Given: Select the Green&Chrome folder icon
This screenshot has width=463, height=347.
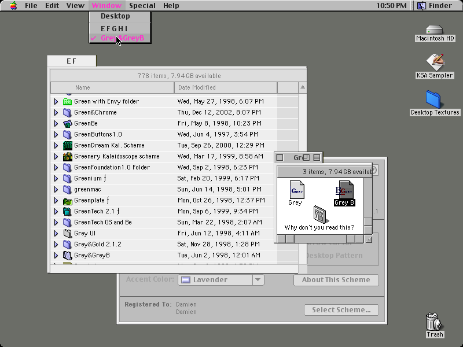Looking at the screenshot, I should pos(67,112).
